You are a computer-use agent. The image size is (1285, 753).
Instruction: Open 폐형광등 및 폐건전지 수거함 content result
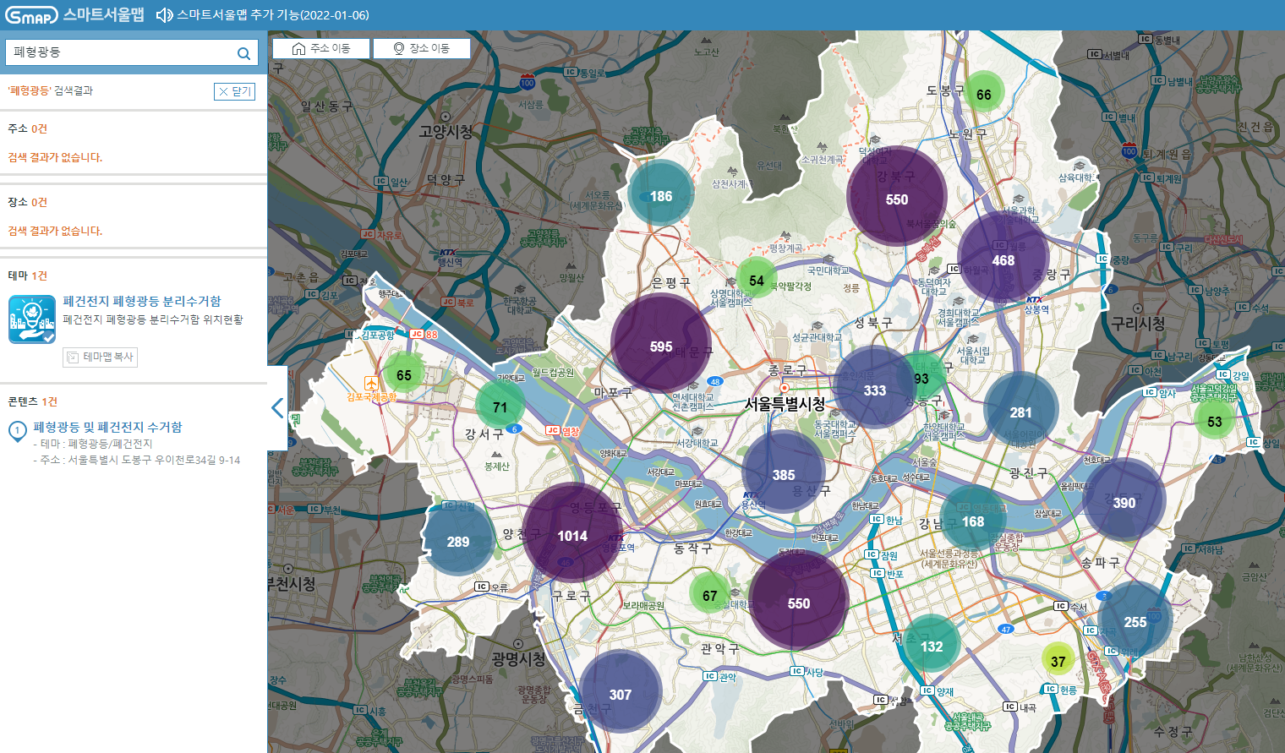click(x=107, y=427)
